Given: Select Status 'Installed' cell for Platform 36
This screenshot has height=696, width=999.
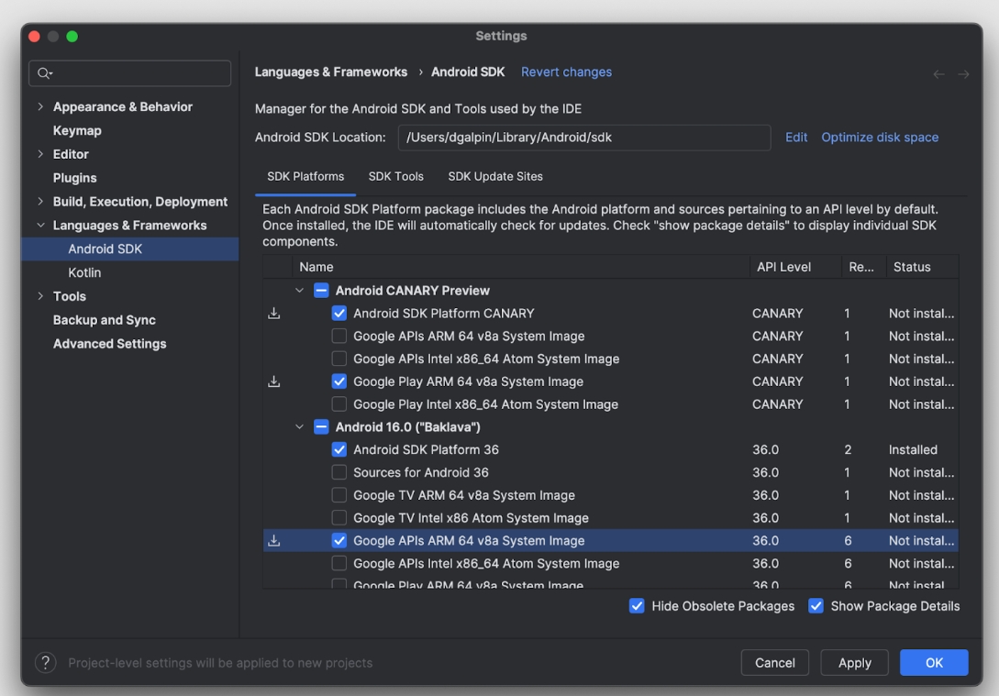Looking at the screenshot, I should pos(913,449).
